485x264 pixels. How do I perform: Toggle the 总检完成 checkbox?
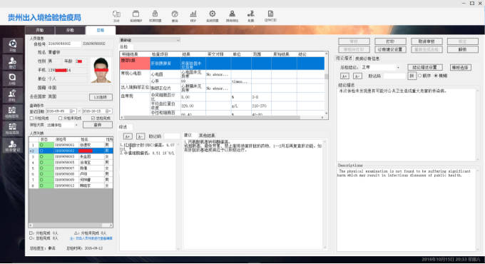click(x=93, y=118)
